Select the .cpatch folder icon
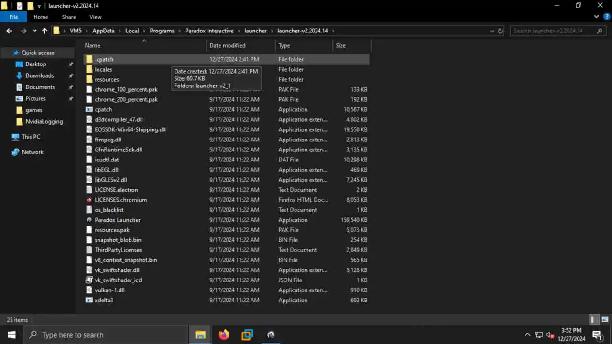The width and height of the screenshot is (612, 344). pyautogui.click(x=89, y=59)
